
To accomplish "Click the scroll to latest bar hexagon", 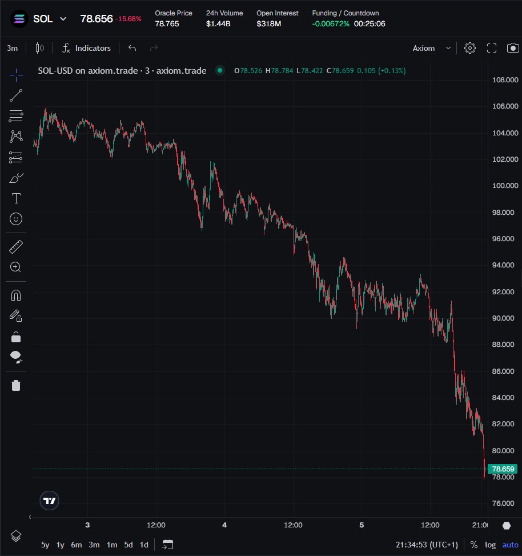I will point(507,526).
